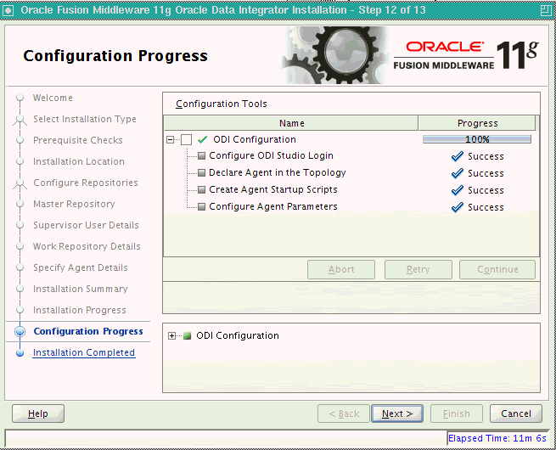Click the Configuration Progress step bullet

coord(20,332)
